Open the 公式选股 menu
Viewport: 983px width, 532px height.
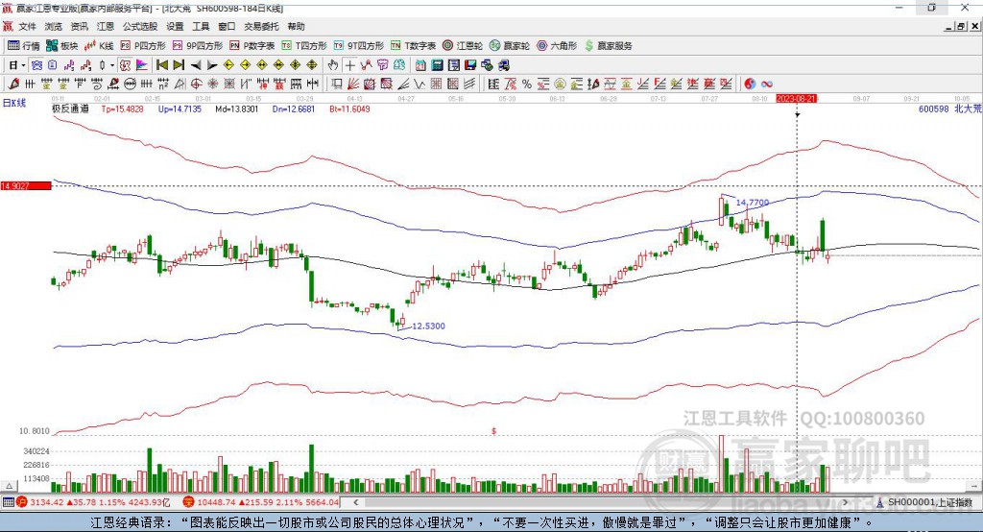(x=140, y=26)
